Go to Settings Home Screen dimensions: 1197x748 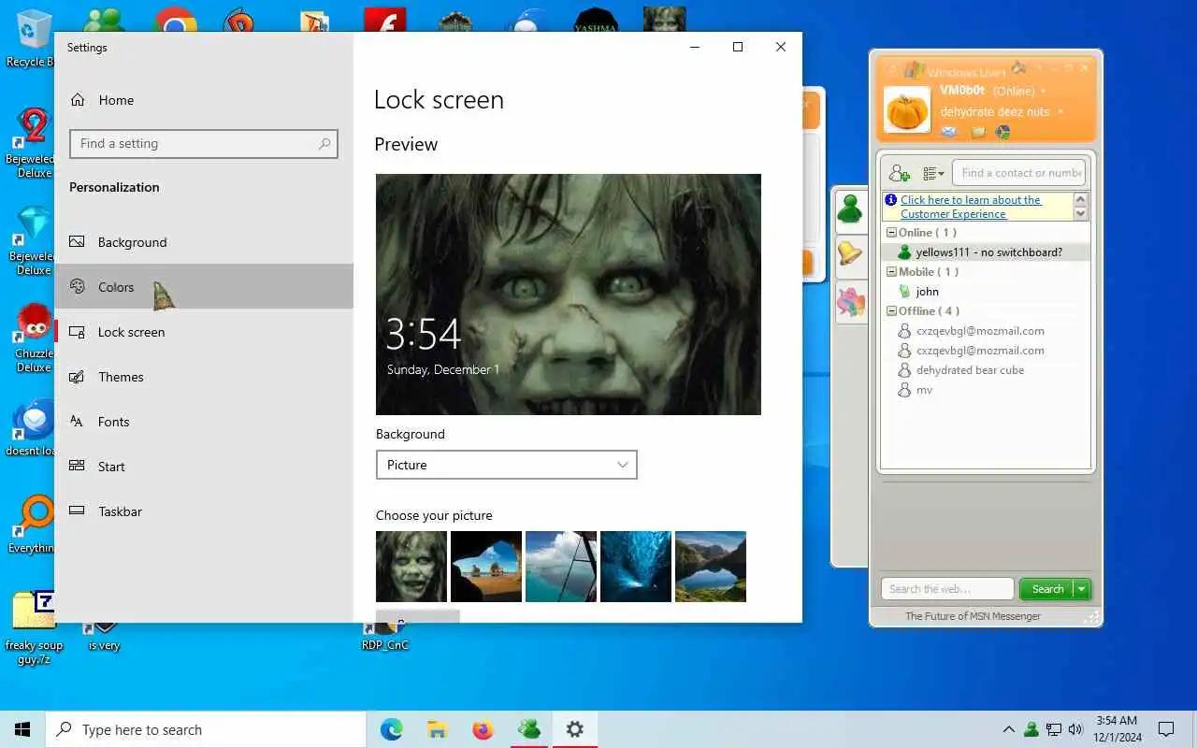click(204, 100)
